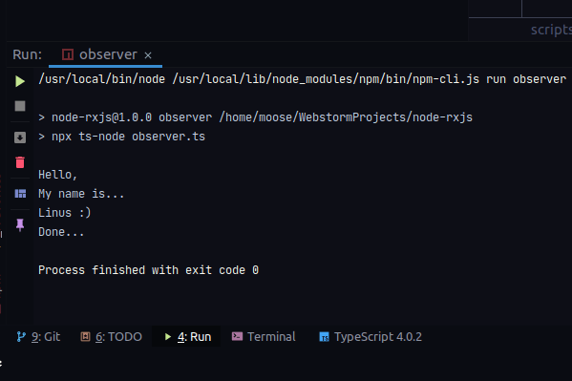Open the Terminal tool window
The width and height of the screenshot is (572, 381).
264,336
